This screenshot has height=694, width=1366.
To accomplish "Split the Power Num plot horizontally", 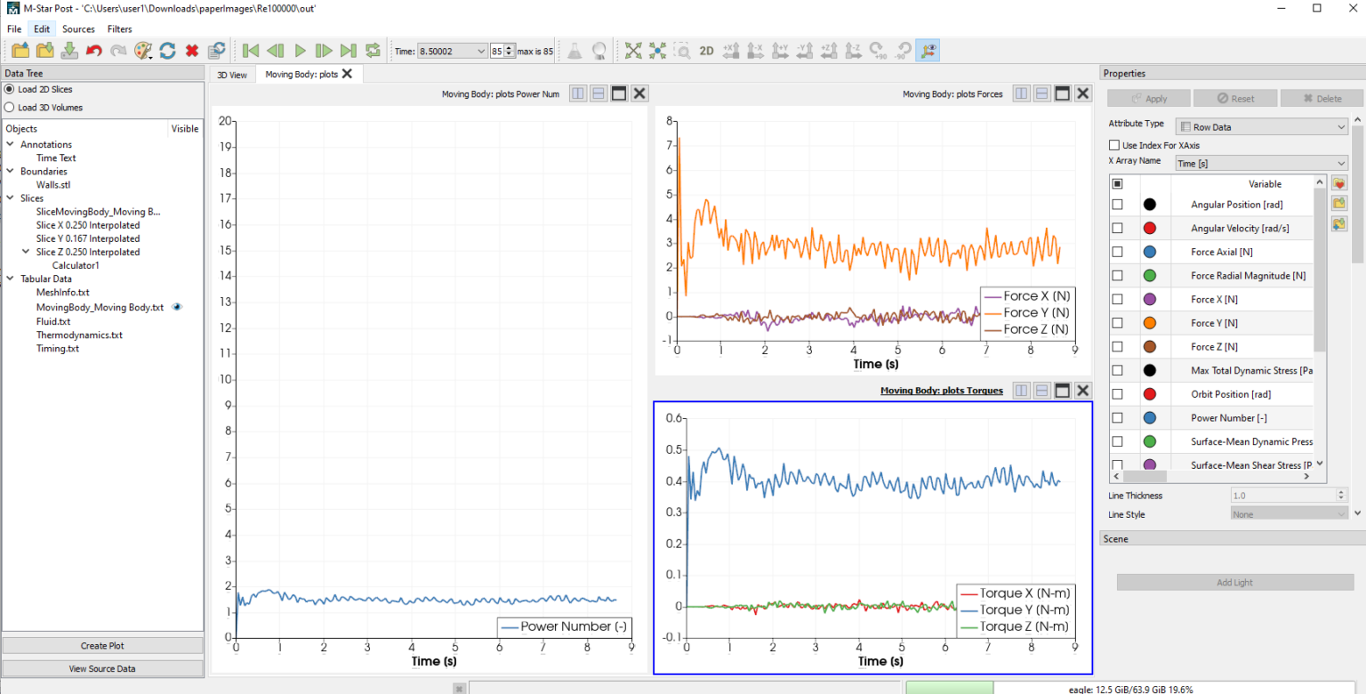I will (598, 93).
